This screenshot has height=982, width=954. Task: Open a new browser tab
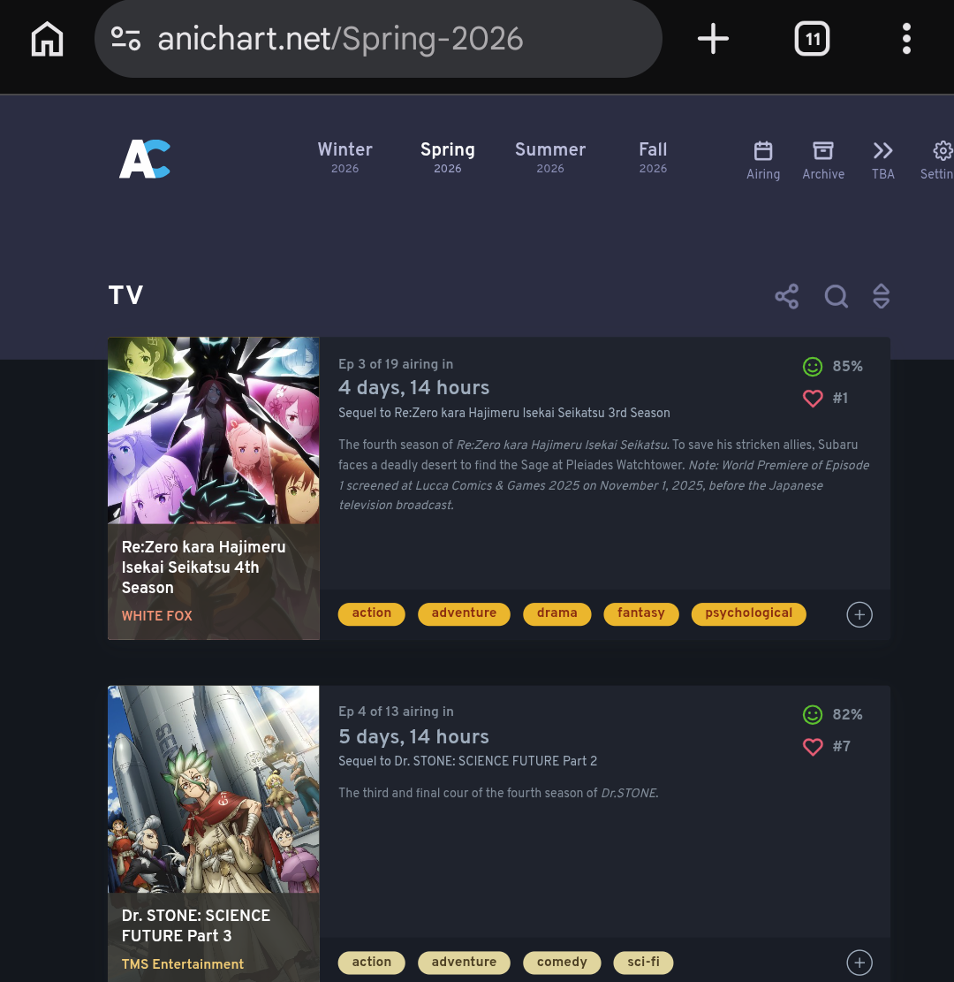pyautogui.click(x=713, y=39)
